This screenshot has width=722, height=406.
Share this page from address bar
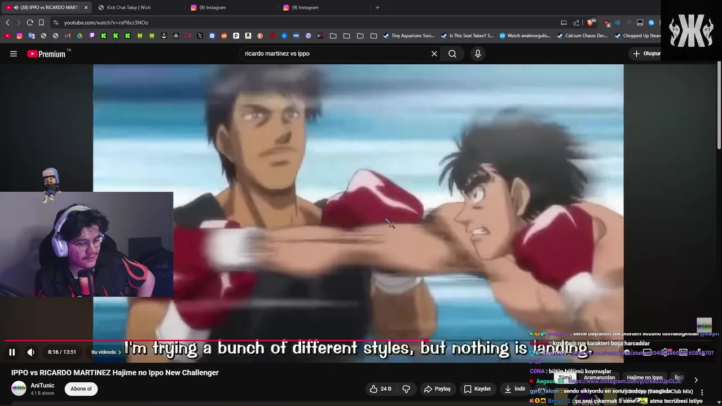(576, 23)
